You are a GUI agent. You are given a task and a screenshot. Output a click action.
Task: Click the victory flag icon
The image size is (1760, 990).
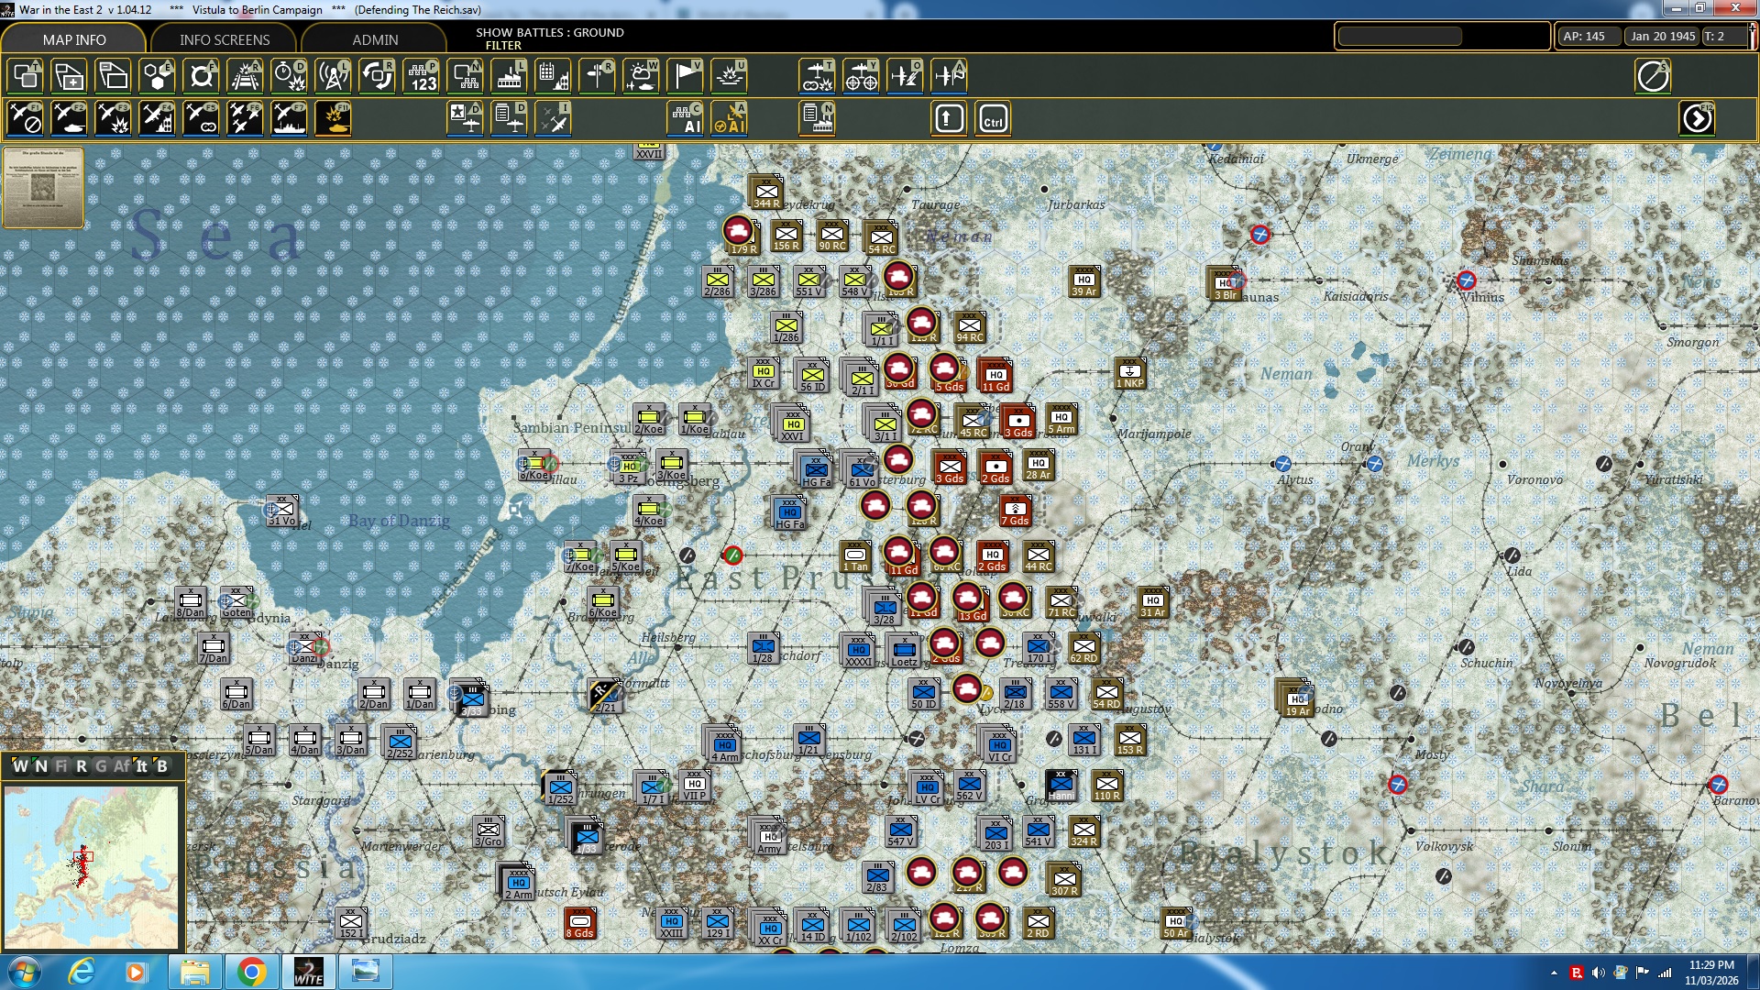click(686, 76)
